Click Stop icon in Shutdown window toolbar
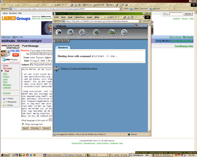Image resolution: width=197 pixels, height=157 pixels. [x=124, y=17]
